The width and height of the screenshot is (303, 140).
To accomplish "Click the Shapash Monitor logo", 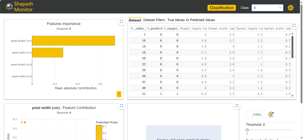I will [19, 7].
